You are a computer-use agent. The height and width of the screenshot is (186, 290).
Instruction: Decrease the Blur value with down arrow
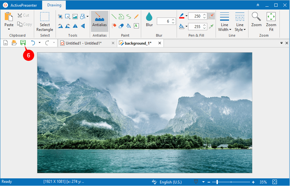(x=173, y=23)
